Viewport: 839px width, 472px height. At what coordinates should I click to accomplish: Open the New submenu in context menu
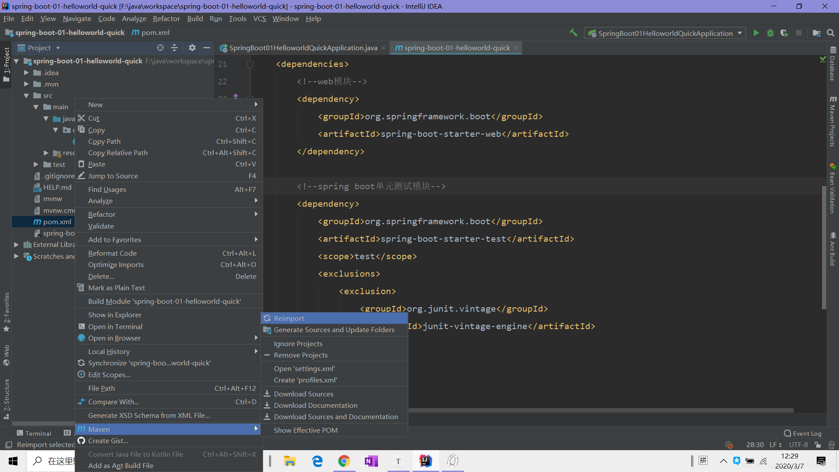pyautogui.click(x=169, y=104)
